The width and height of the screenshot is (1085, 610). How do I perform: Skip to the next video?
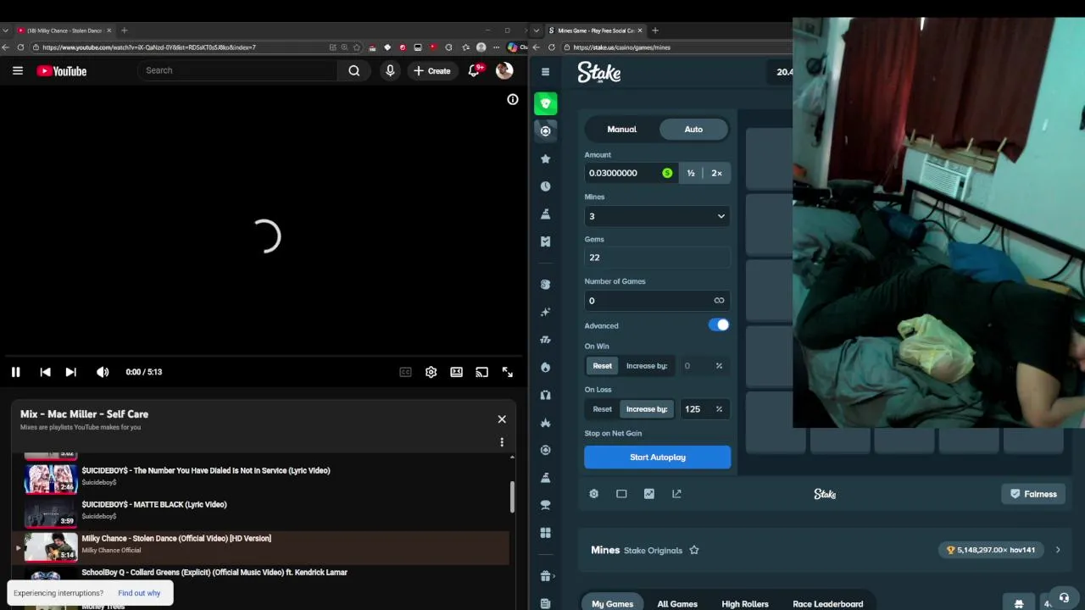tap(71, 372)
